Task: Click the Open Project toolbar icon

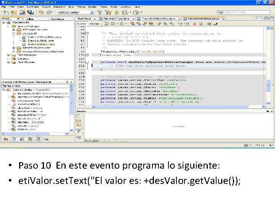Action: (22, 13)
